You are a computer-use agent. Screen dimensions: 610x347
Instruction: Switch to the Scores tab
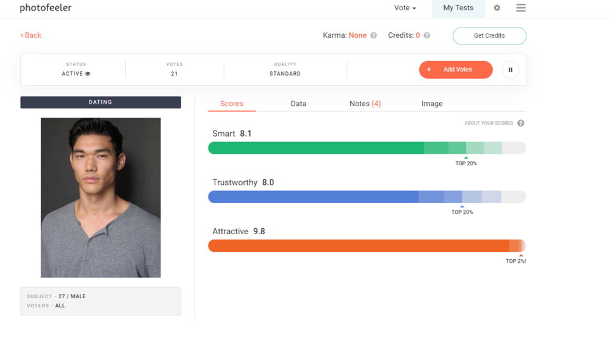point(232,104)
